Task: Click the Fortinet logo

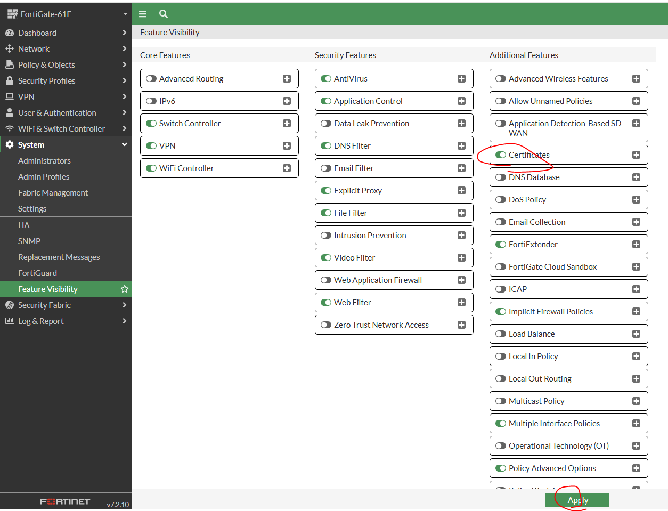Action: 65,501
